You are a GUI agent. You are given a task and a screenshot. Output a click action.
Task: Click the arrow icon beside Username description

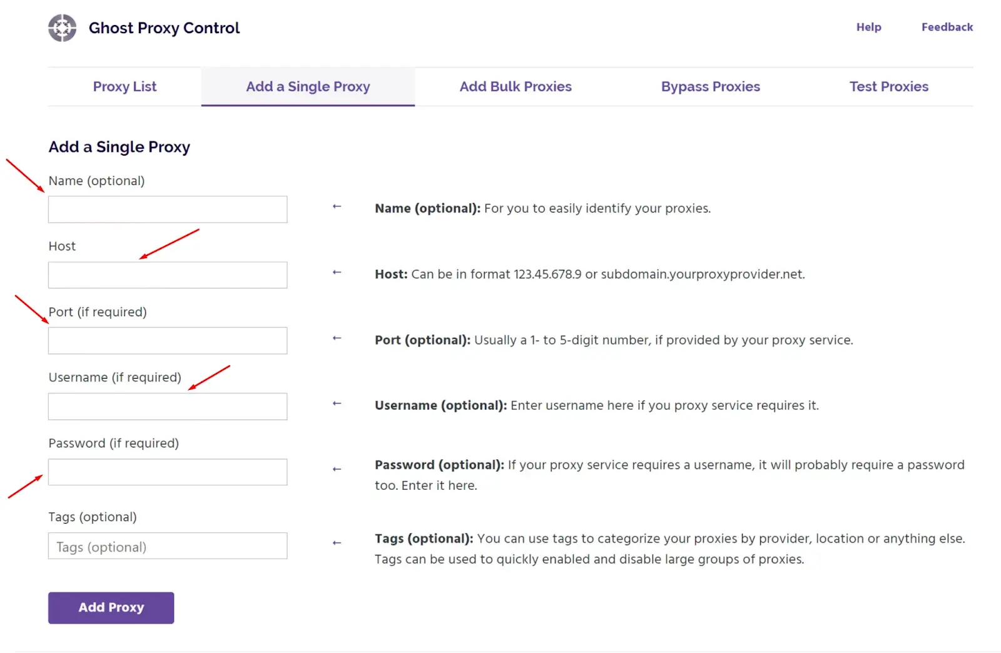click(337, 404)
